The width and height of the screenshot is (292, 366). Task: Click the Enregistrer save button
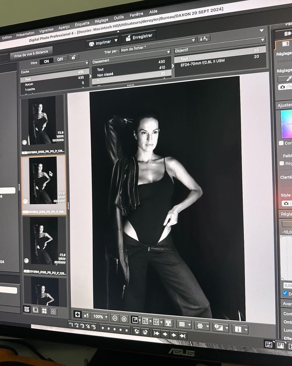pyautogui.click(x=139, y=36)
